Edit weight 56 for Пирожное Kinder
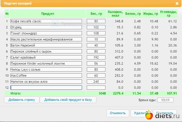Screen dimensions: 182x122 click(96, 63)
